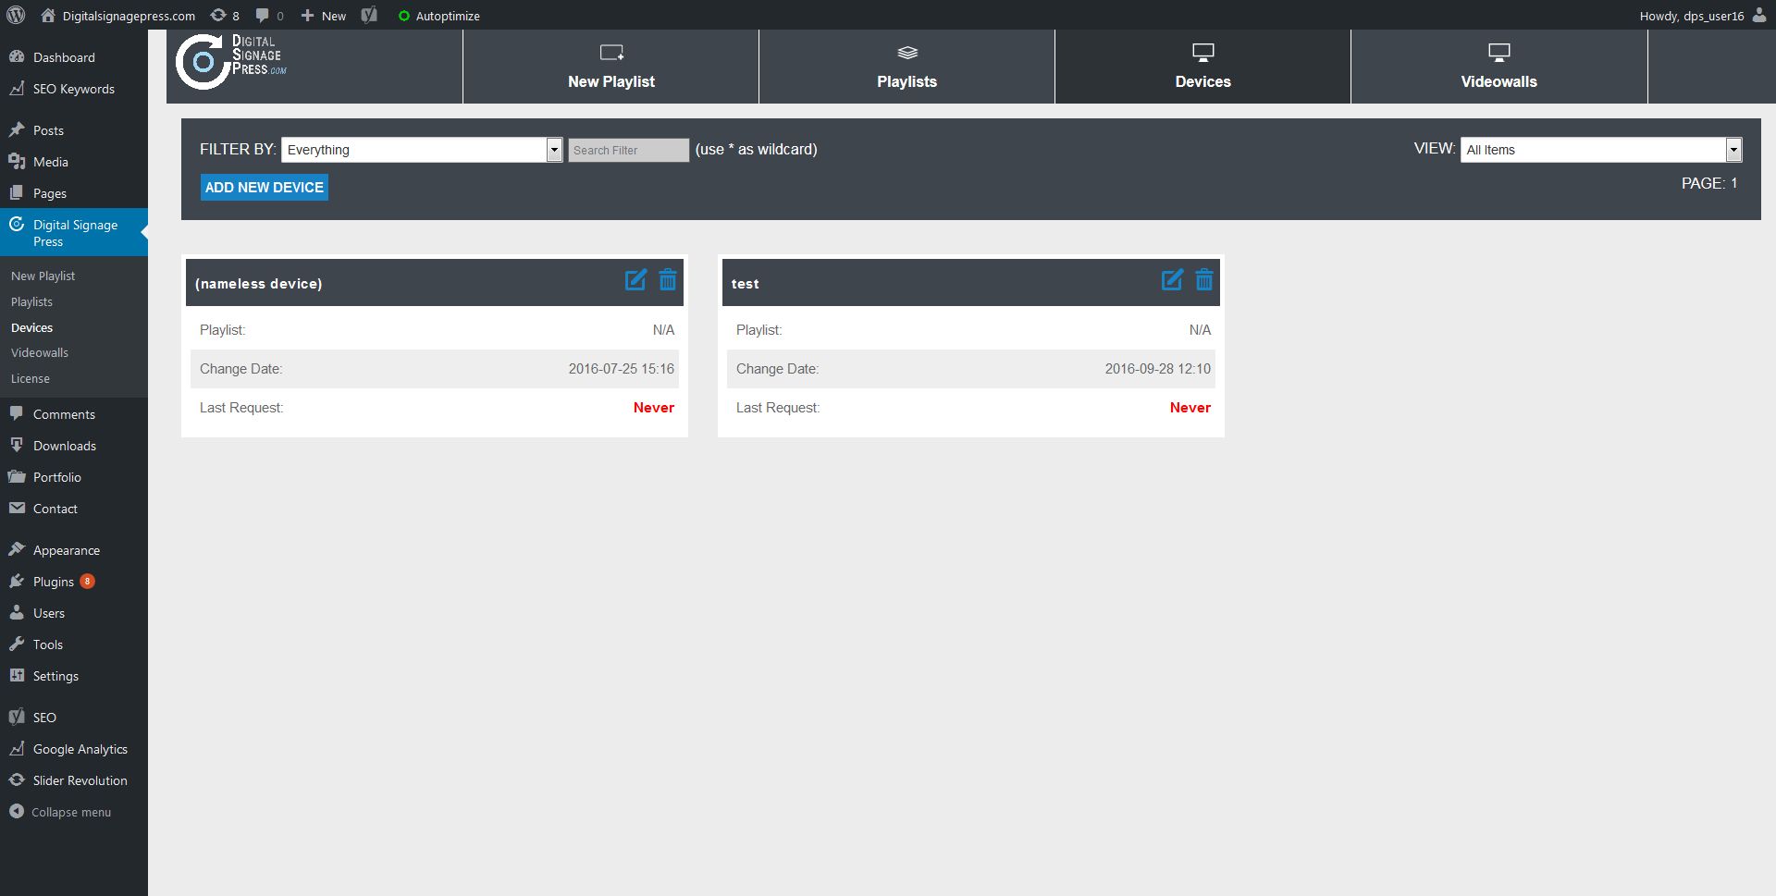Delete the test device
This screenshot has width=1776, height=896.
click(1204, 279)
